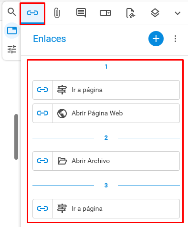Click the globe icon of web link
Viewport: 188px width, 227px height.
pos(62,113)
